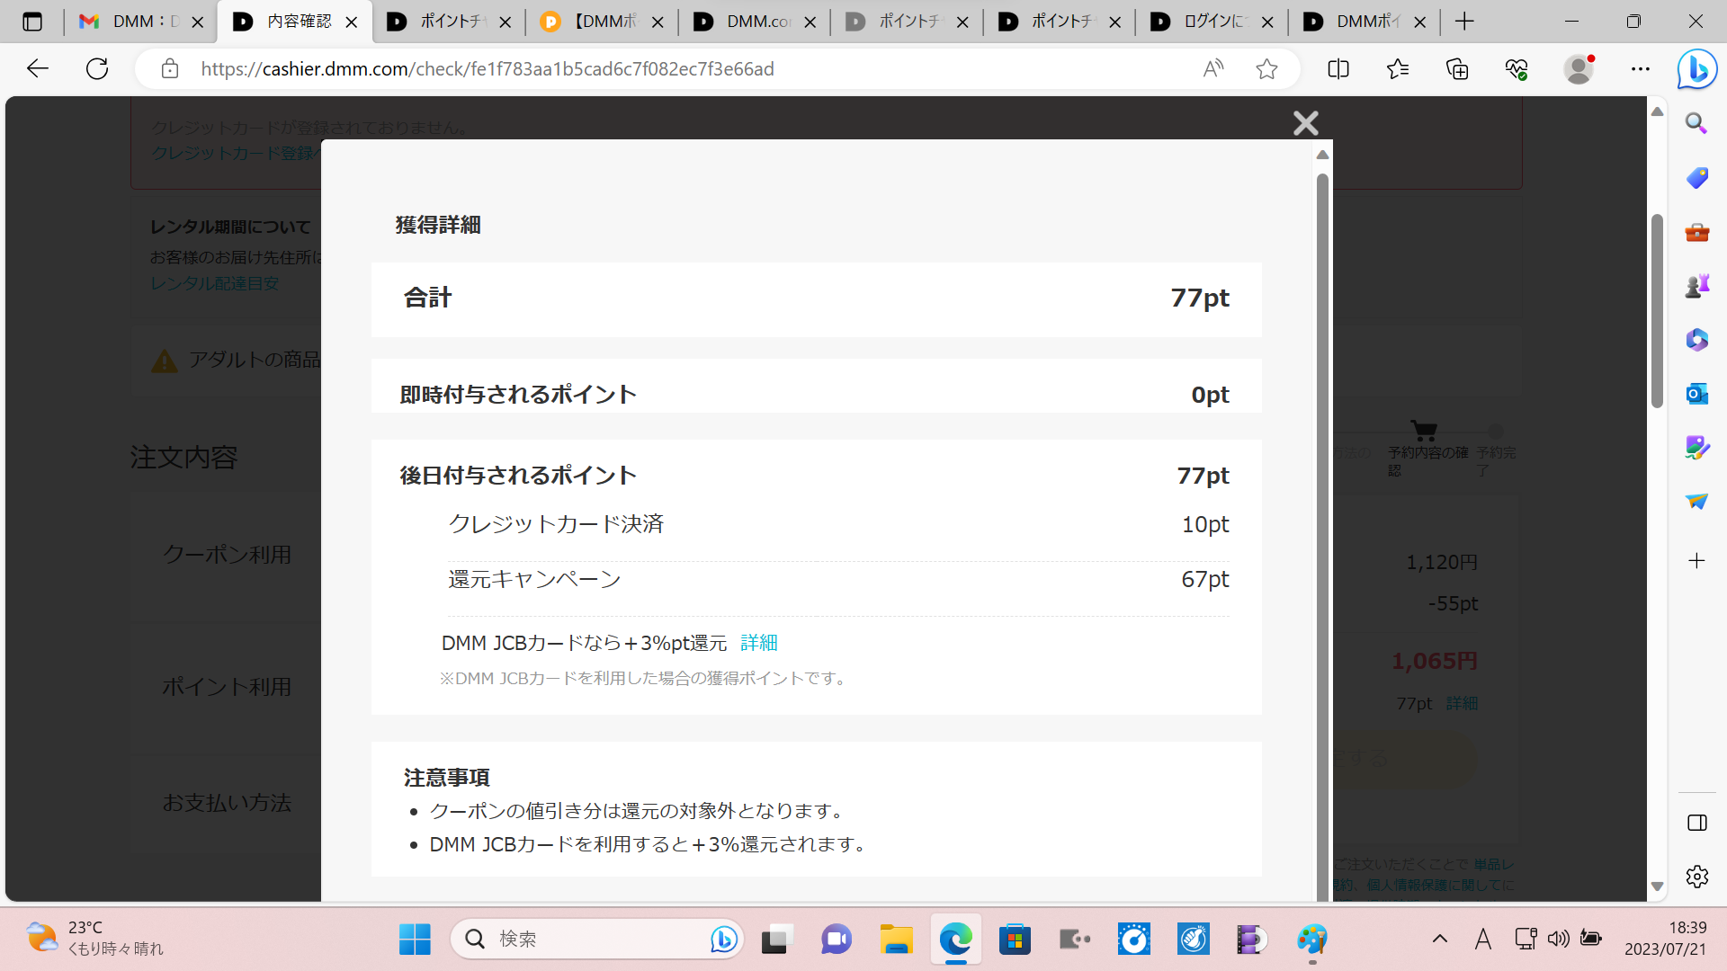Open Search in the Edge sidebar
Viewport: 1727px width, 971px height.
(x=1696, y=123)
